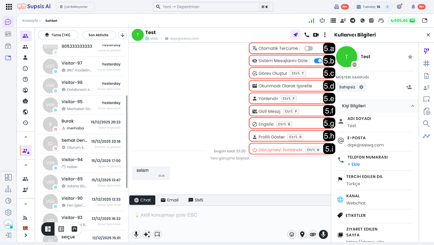Collapse the Kişi Bilgileri section
Viewport: 434px width, 245px height.
coord(412,106)
